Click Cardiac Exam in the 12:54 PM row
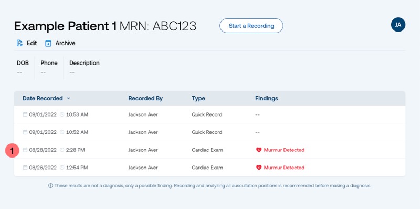The width and height of the screenshot is (420, 209). point(207,168)
